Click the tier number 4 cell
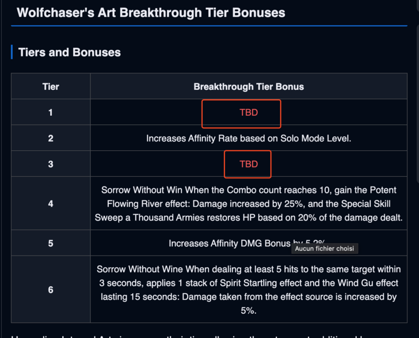Image resolution: width=419 pixels, height=338 pixels. pos(51,204)
